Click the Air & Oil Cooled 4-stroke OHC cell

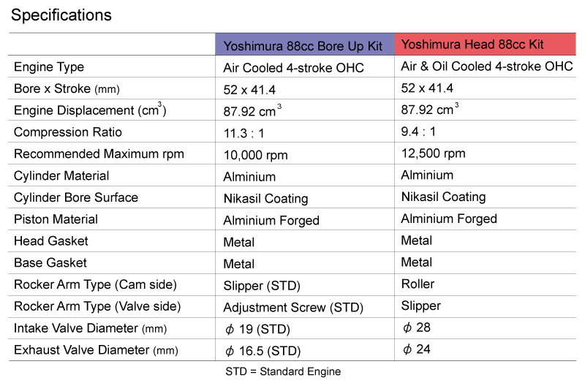coord(487,67)
